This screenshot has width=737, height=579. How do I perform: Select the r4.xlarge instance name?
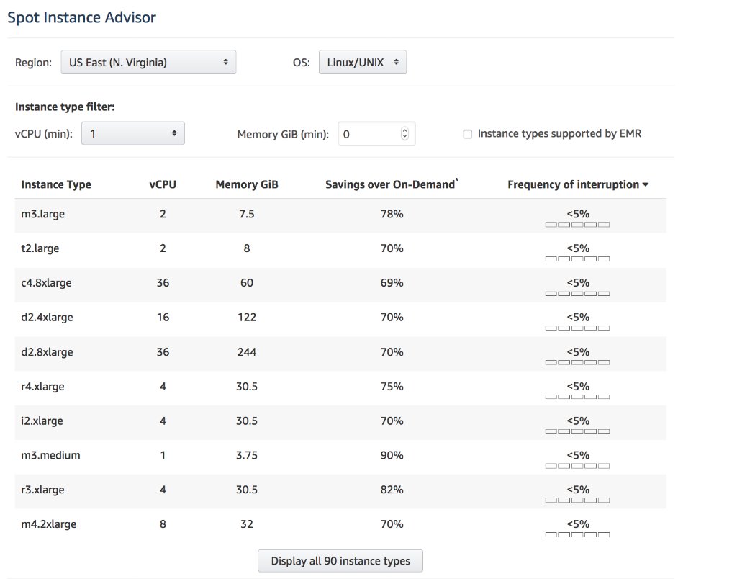point(42,387)
